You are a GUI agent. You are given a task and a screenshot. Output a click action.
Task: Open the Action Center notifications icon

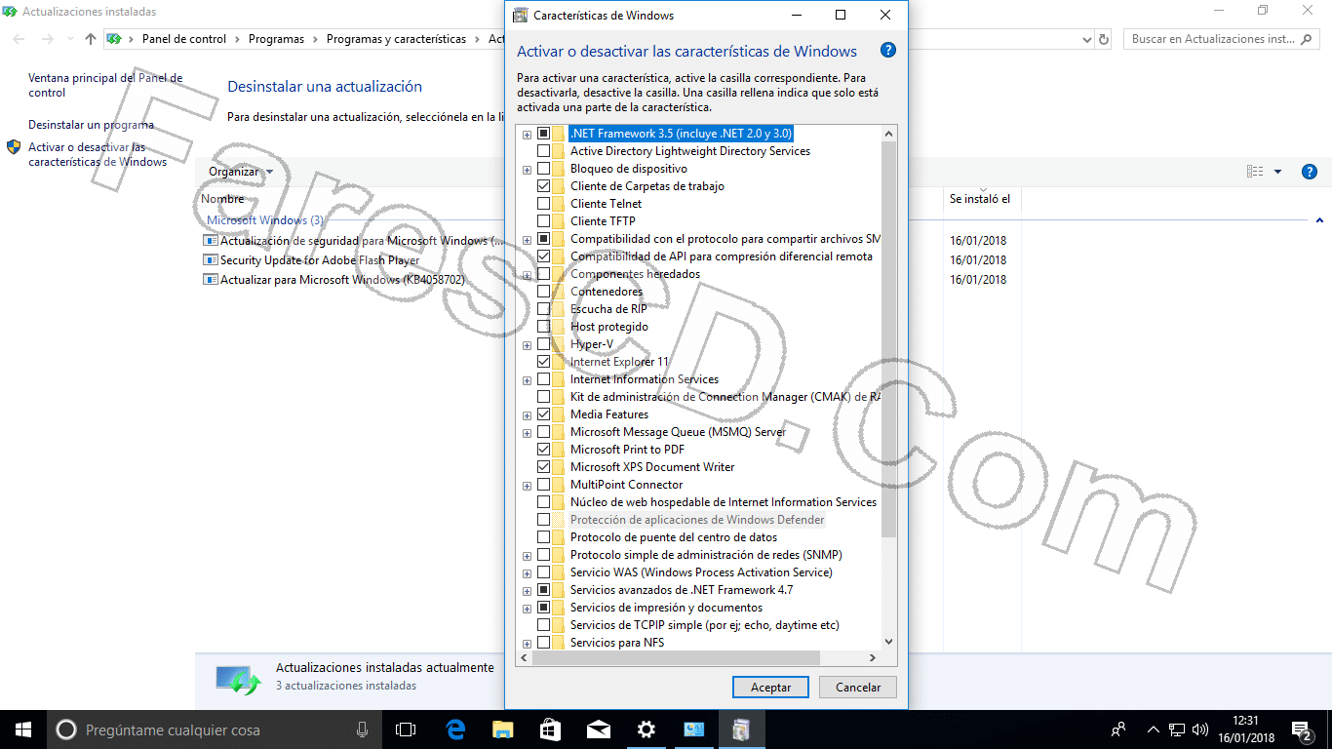tap(1301, 729)
